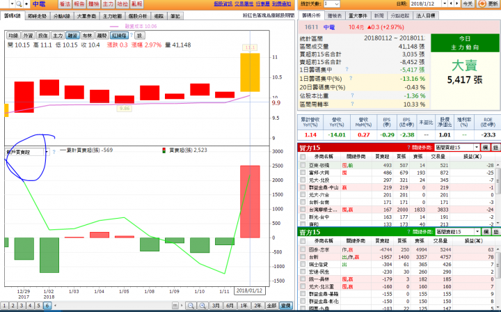This screenshot has width=501, height=312.
Task: Switch to the 大單券商 tab
Action: pyautogui.click(x=86, y=16)
